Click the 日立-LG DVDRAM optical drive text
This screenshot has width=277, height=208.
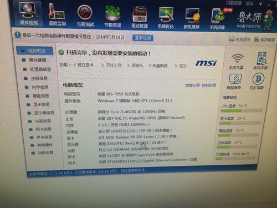point(134,149)
